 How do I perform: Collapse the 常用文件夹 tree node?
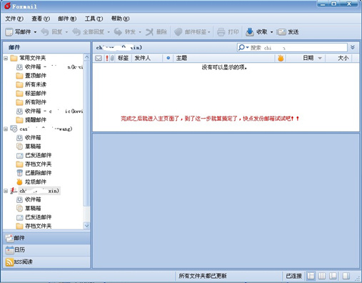tap(6, 58)
